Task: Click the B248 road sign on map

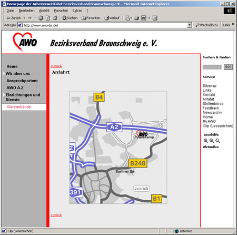Action: 138,163
